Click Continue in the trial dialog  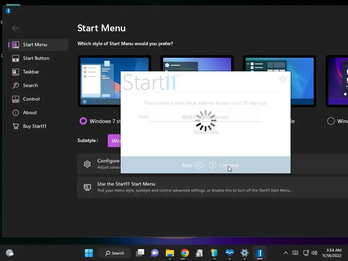point(224,165)
